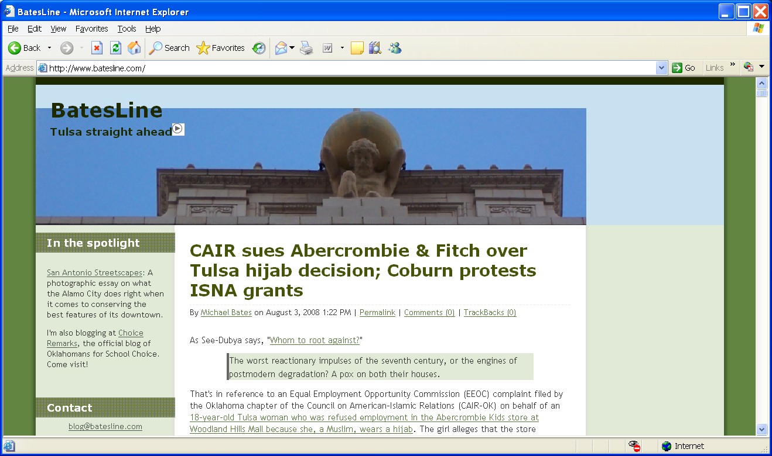
Task: Open the View menu
Action: click(59, 29)
